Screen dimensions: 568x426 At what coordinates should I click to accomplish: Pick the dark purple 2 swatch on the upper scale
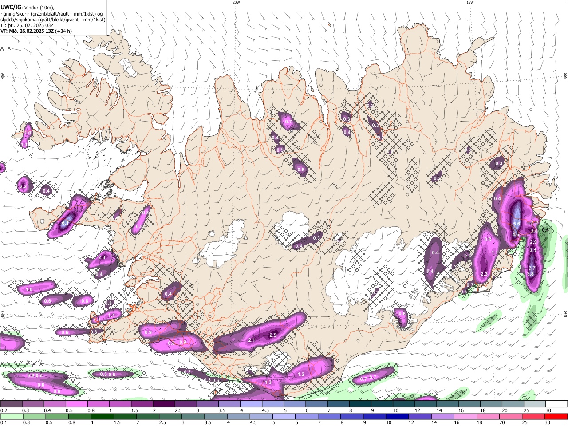[x=164, y=404]
